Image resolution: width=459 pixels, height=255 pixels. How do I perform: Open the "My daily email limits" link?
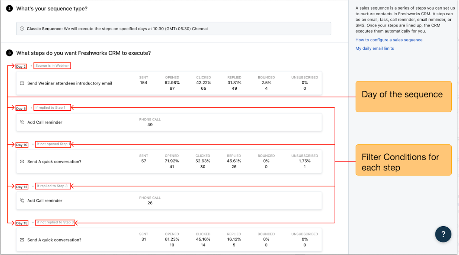pos(375,48)
